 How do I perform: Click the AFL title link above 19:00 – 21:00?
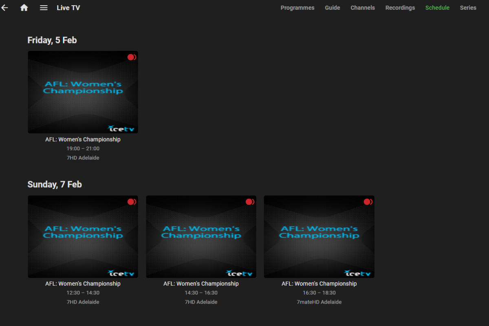point(83,139)
